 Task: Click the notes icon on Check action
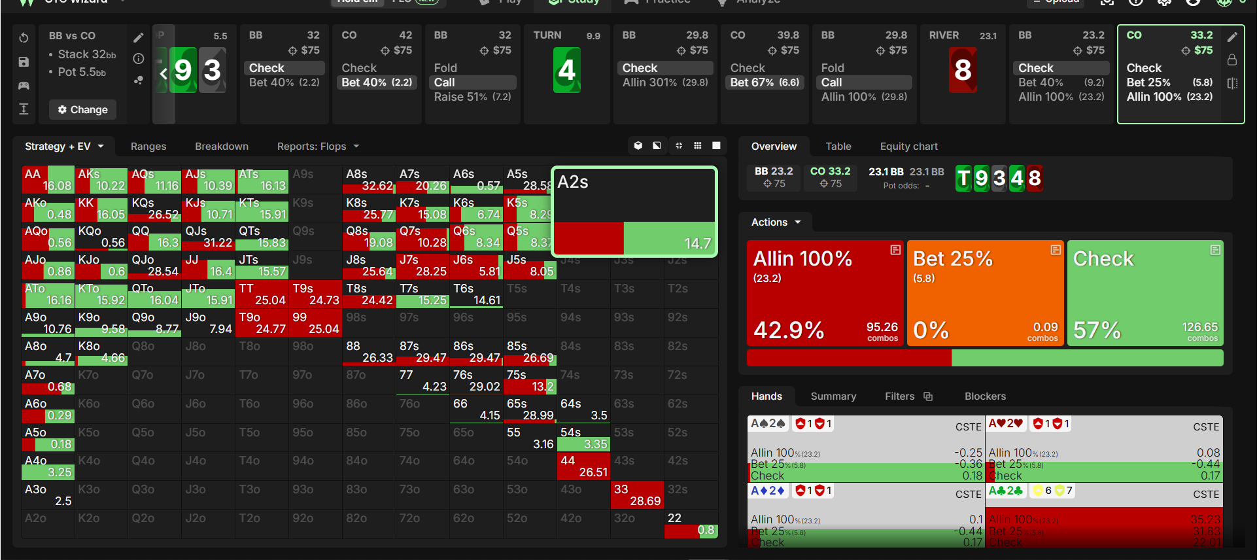click(x=1215, y=250)
